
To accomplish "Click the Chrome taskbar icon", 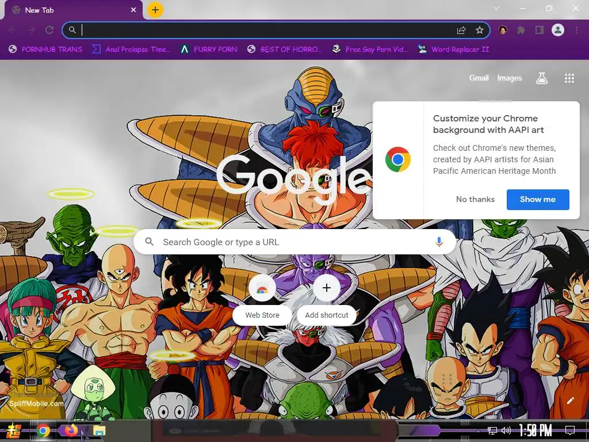I will (x=43, y=430).
